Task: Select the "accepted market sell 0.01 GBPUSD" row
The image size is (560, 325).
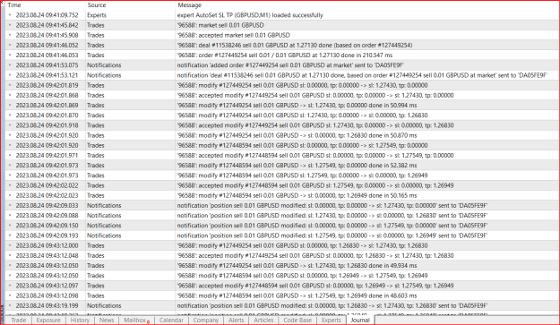Action: tap(282, 35)
